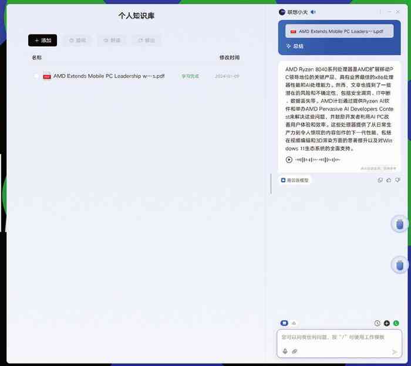Viewport: 411px width, 366px height.
Task: Click the green 学习完成 status tag
Action: [x=190, y=76]
